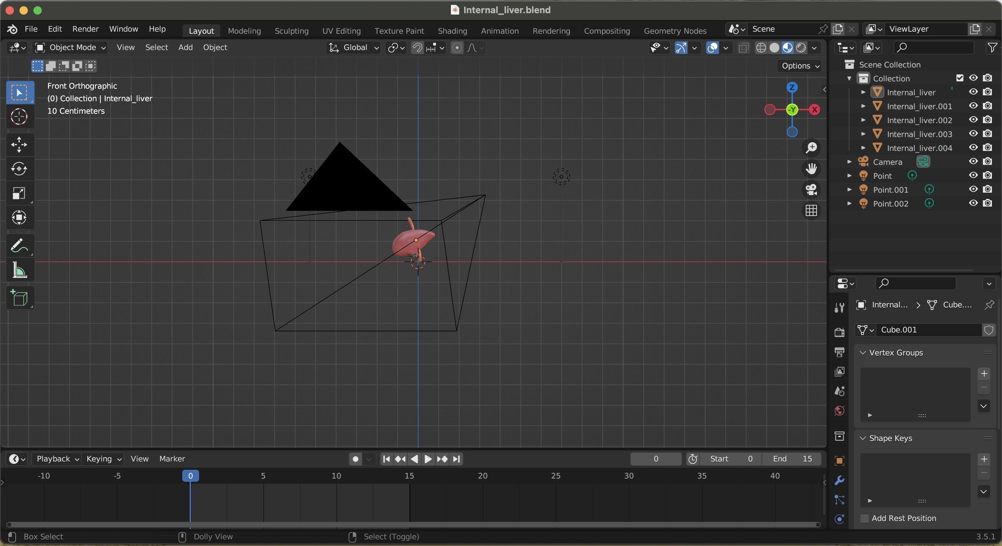1002x546 pixels.
Task: Click the End frame field
Action: [x=791, y=459]
